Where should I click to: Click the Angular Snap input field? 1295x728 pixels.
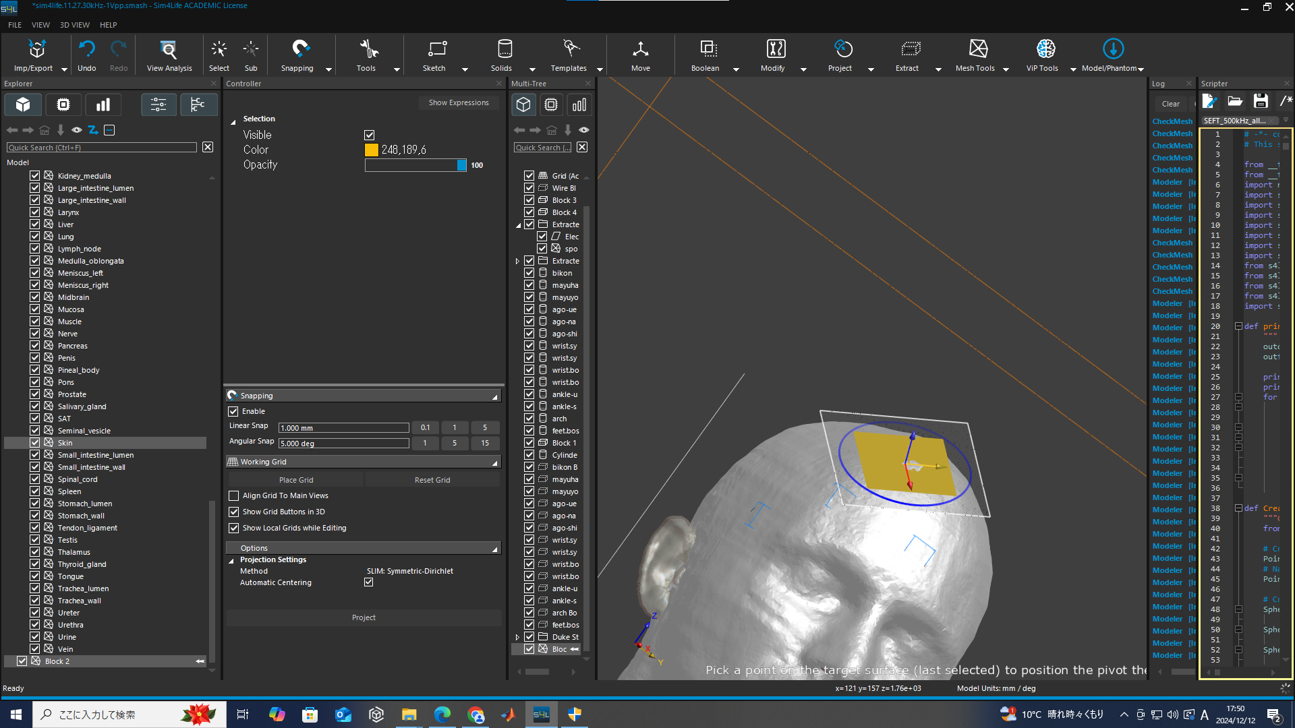[344, 444]
